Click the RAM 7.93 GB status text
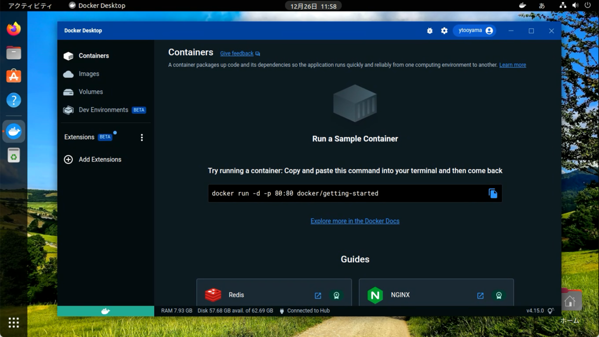The width and height of the screenshot is (599, 337). coord(177,311)
